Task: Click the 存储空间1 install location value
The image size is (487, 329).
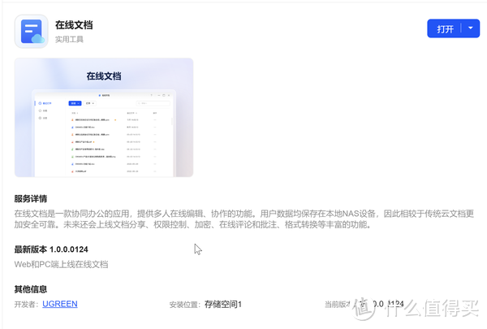Action: pyautogui.click(x=223, y=304)
